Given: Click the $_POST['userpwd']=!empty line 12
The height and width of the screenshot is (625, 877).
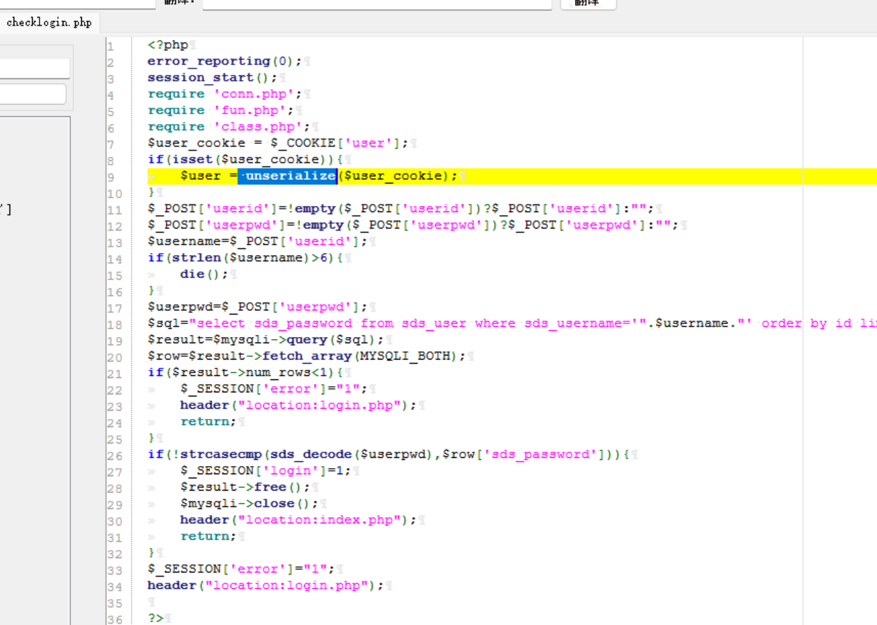Looking at the screenshot, I should click(413, 225).
